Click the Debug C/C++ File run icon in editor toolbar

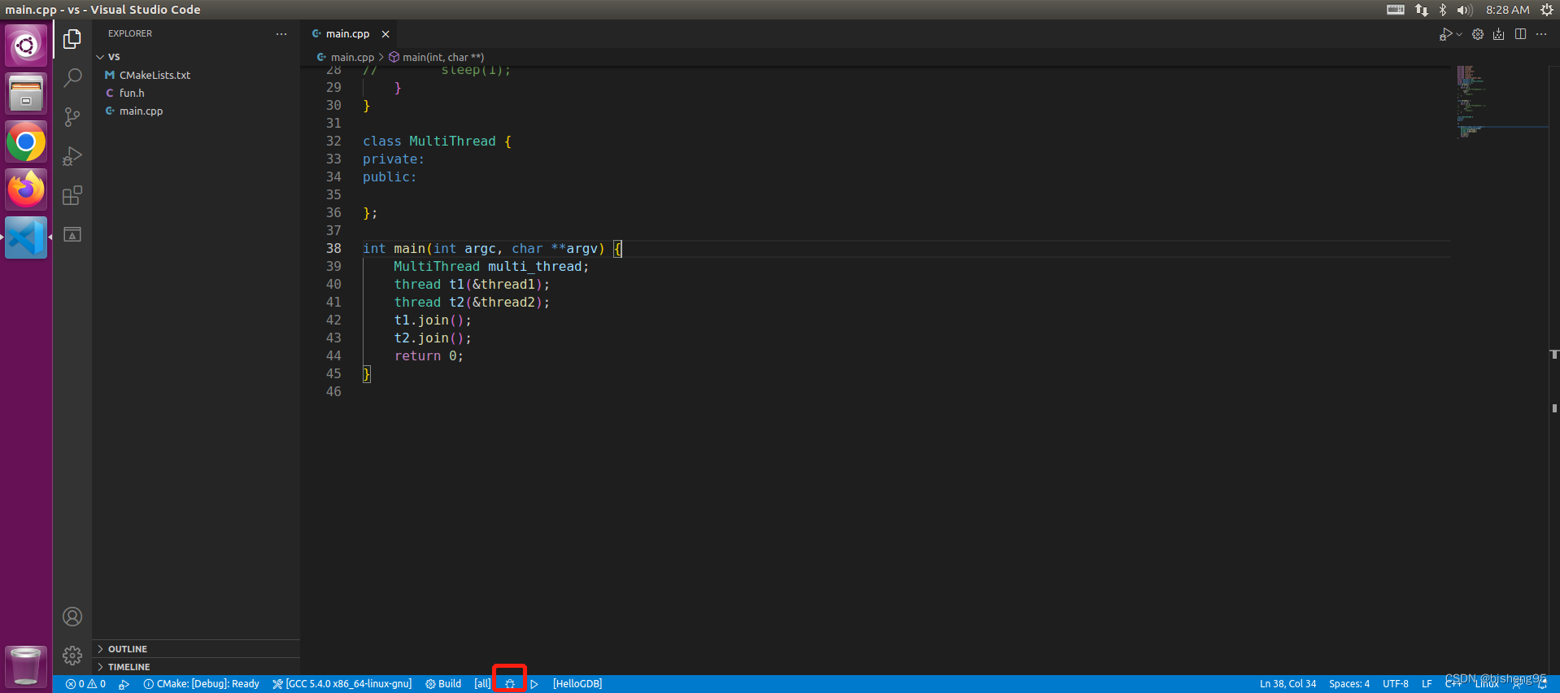pos(1445,34)
